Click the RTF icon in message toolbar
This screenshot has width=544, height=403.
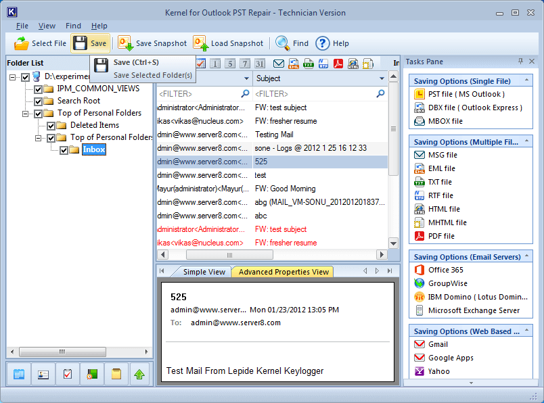(x=323, y=64)
